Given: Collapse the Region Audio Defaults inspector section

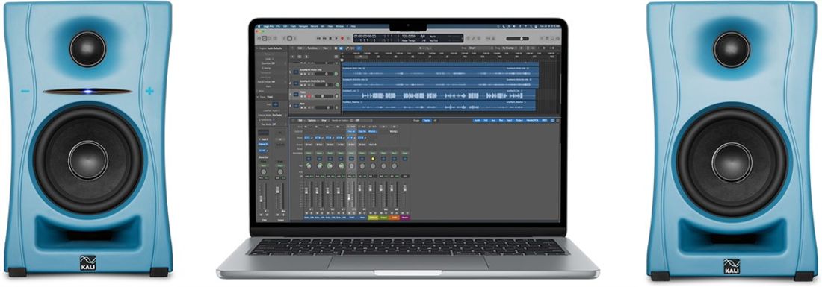Looking at the screenshot, I should click(257, 48).
